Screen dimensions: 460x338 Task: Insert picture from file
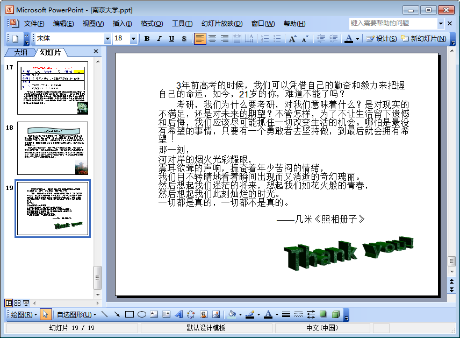[x=216, y=314]
